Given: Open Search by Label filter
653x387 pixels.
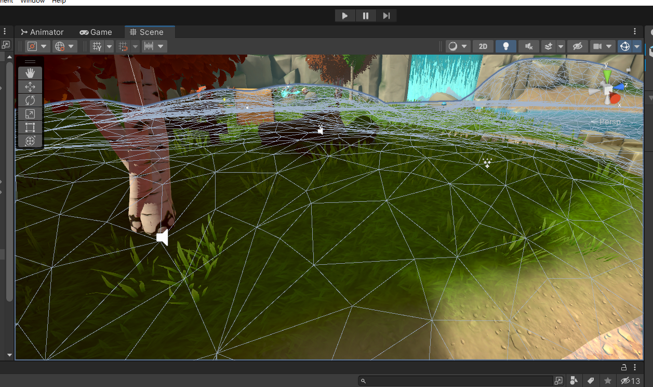Looking at the screenshot, I should [x=590, y=381].
